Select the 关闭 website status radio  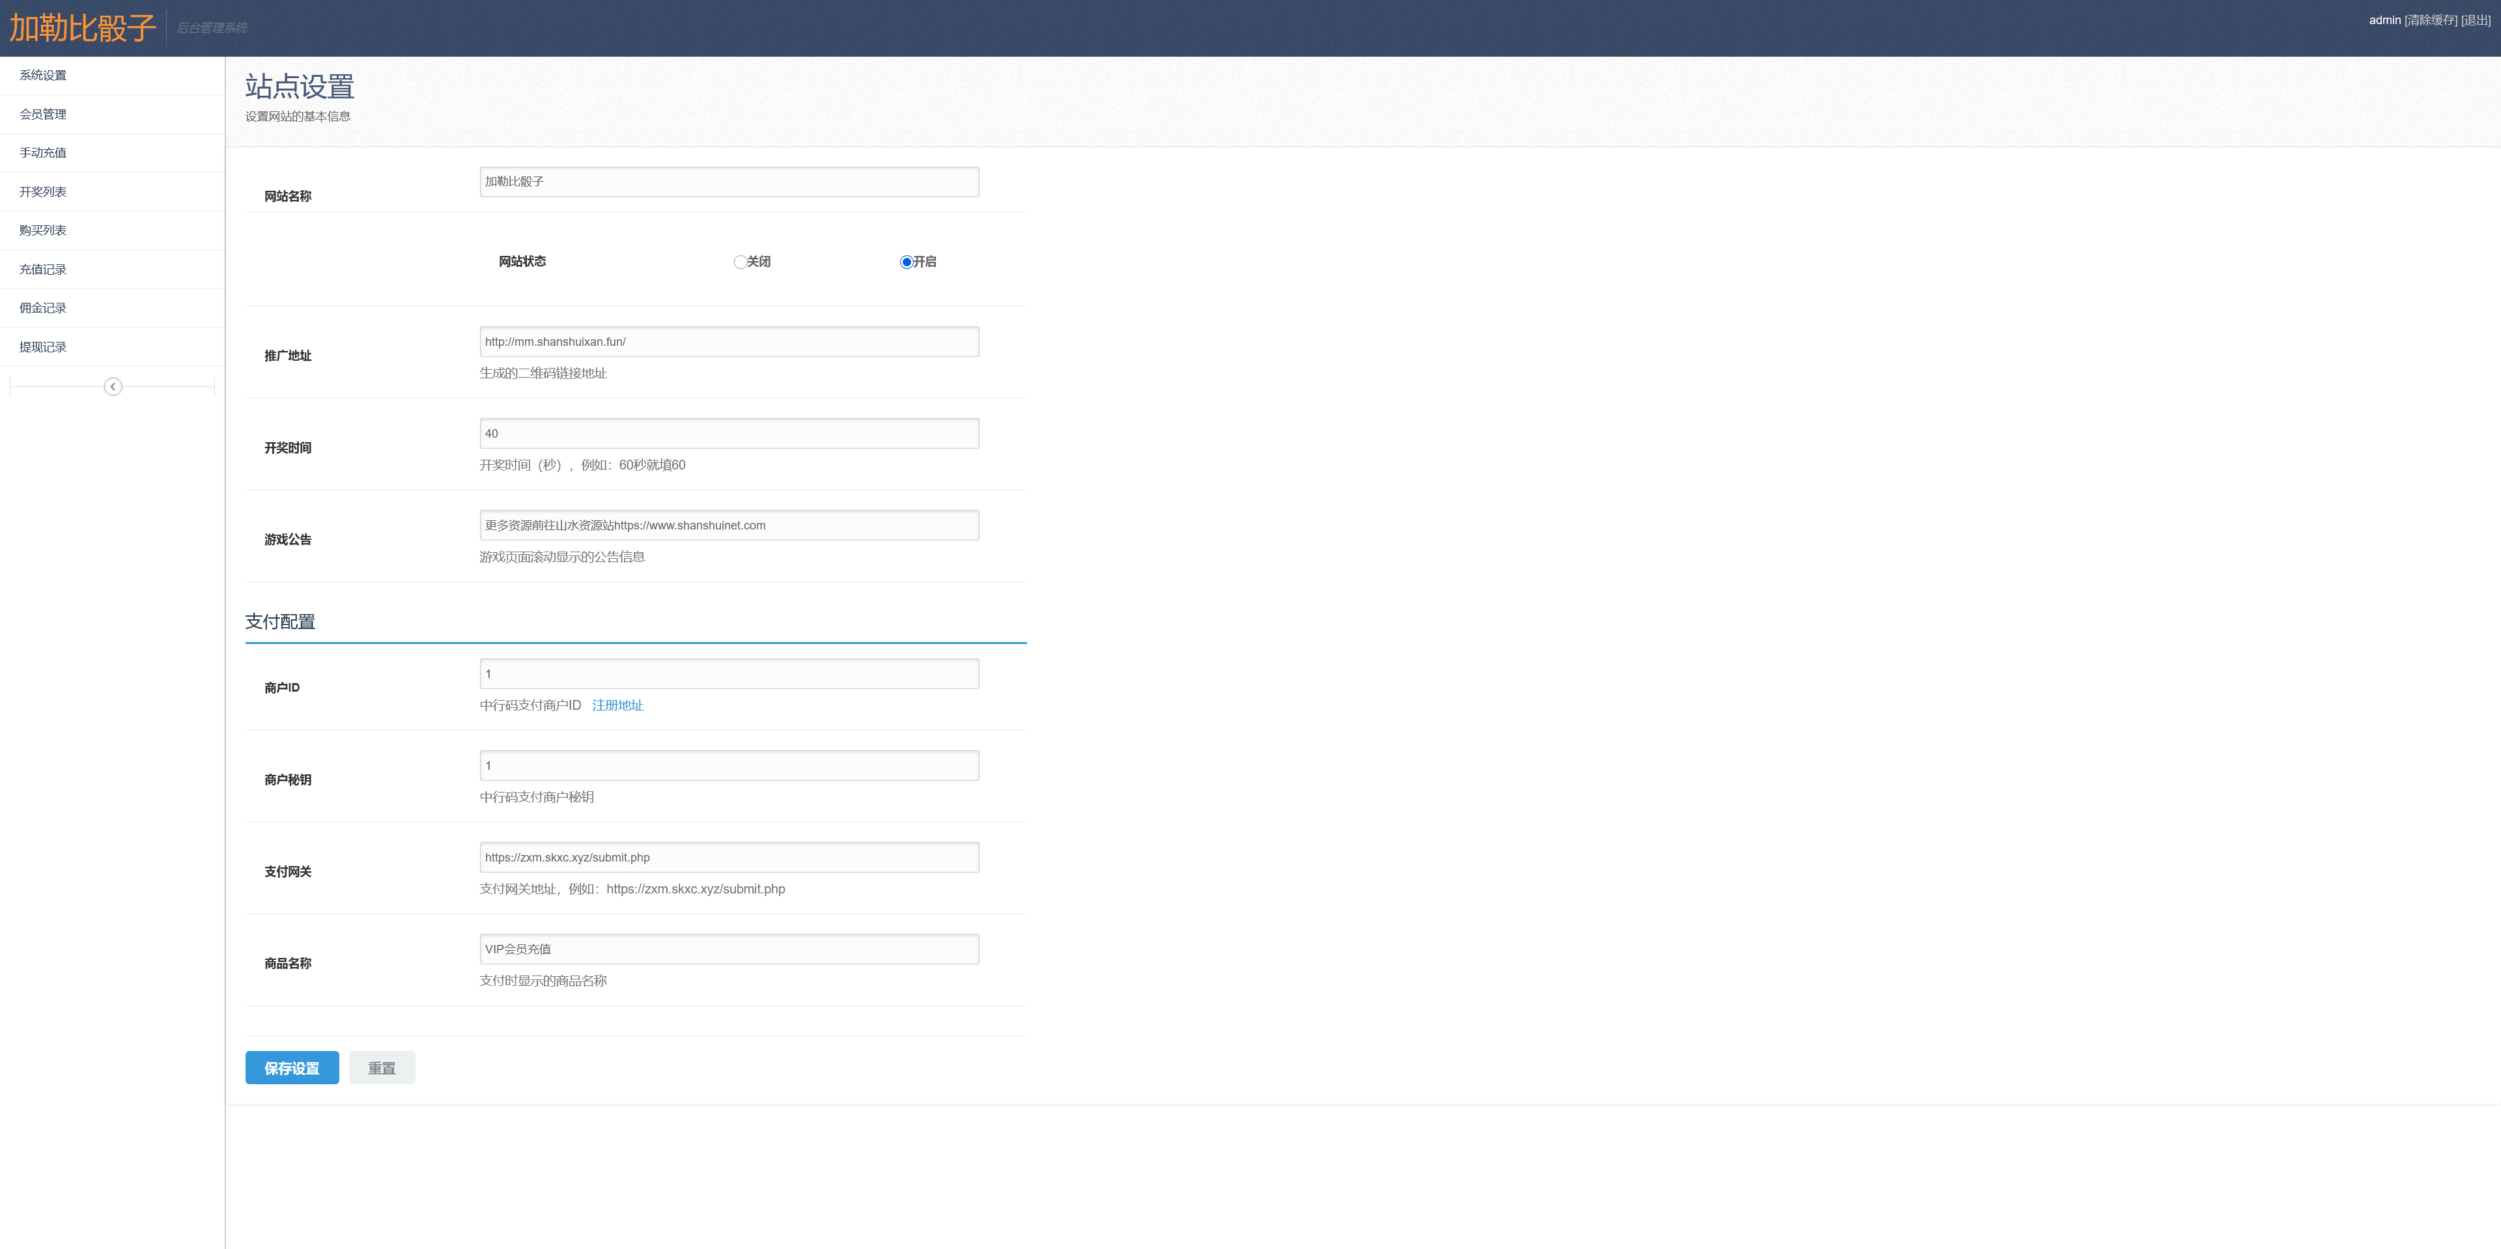point(740,262)
